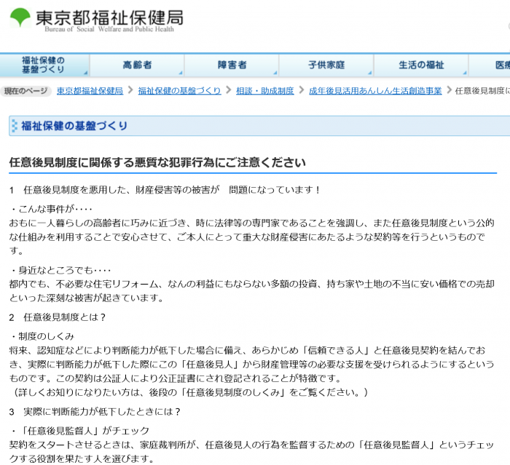Click the corner triangle on the 高齢者 tab
This screenshot has height=465, width=510.
click(180, 73)
